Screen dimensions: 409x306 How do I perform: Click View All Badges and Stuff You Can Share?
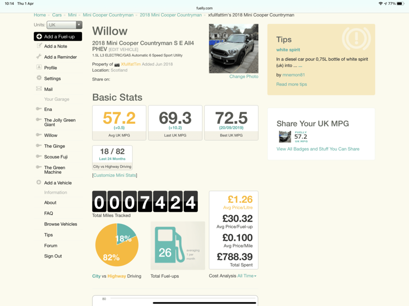pos(317,149)
